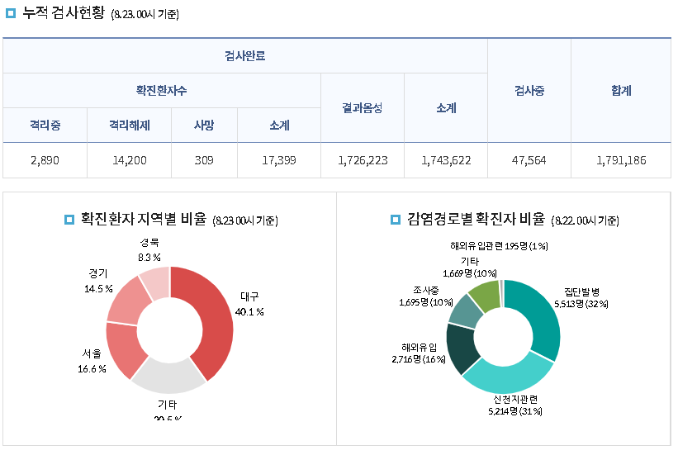The width and height of the screenshot is (678, 455).
Task: Click the 검사완료 table header
Action: [x=244, y=56]
